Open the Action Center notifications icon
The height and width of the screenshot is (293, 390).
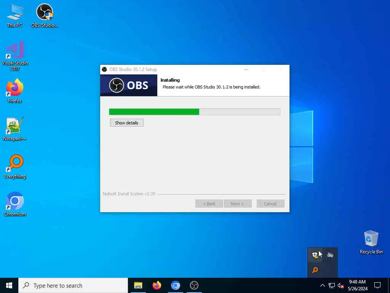coord(377,285)
